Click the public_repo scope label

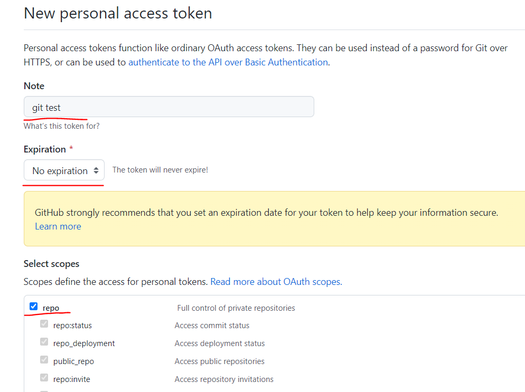click(73, 361)
